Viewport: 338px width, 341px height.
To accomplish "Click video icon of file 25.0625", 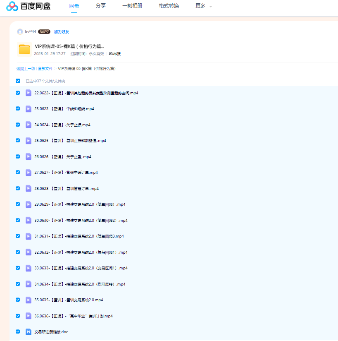I will pyautogui.click(x=29, y=141).
